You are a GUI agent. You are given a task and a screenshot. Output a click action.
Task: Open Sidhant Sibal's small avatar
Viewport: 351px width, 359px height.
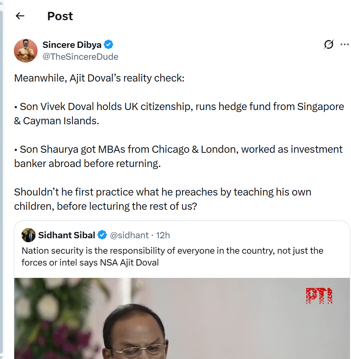[28, 235]
